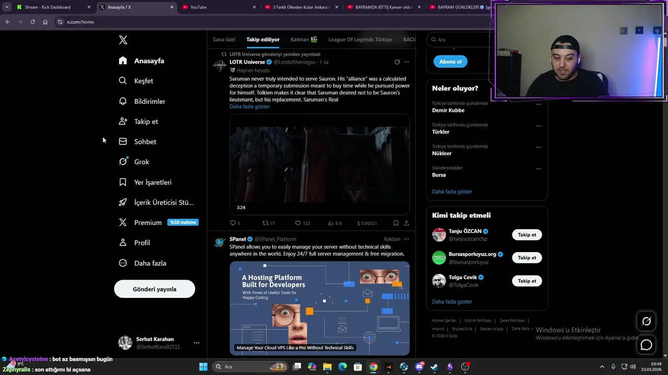This screenshot has width=668, height=375.
Task: Play the LOTR Universe video thumbnail
Action: click(x=319, y=165)
